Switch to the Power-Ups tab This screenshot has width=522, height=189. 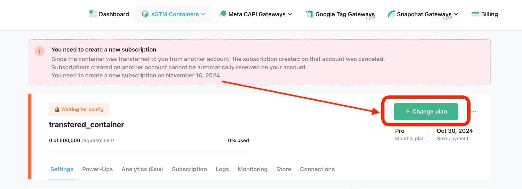[98, 169]
